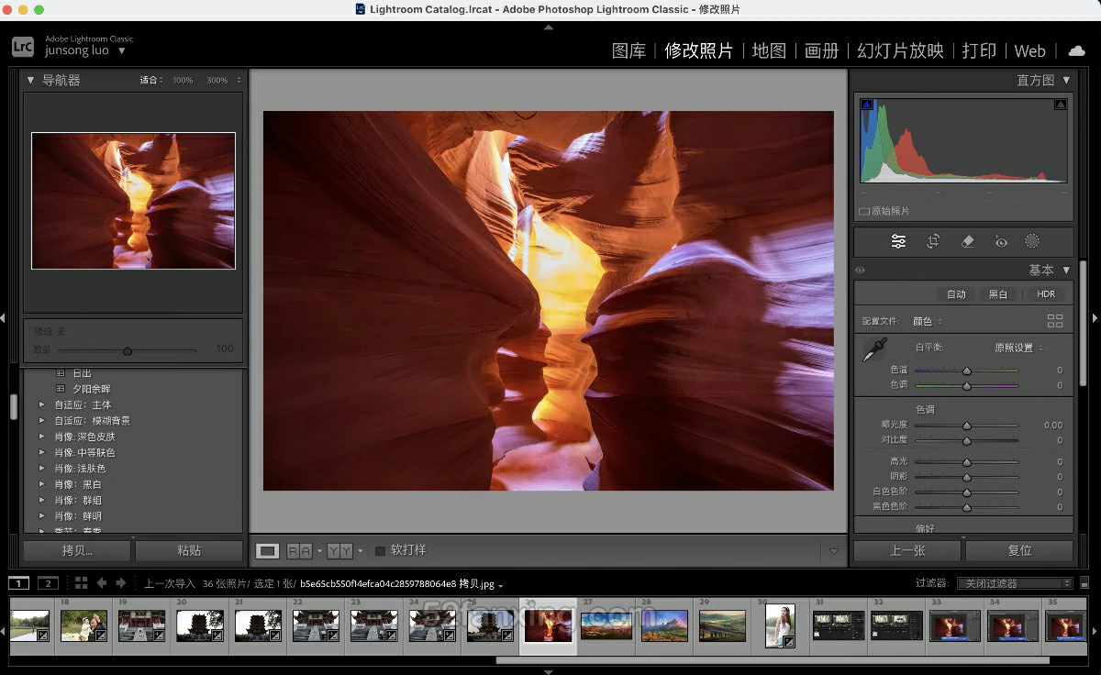Open the Edit sliders tool icon
This screenshot has height=675, width=1101.
click(x=898, y=241)
